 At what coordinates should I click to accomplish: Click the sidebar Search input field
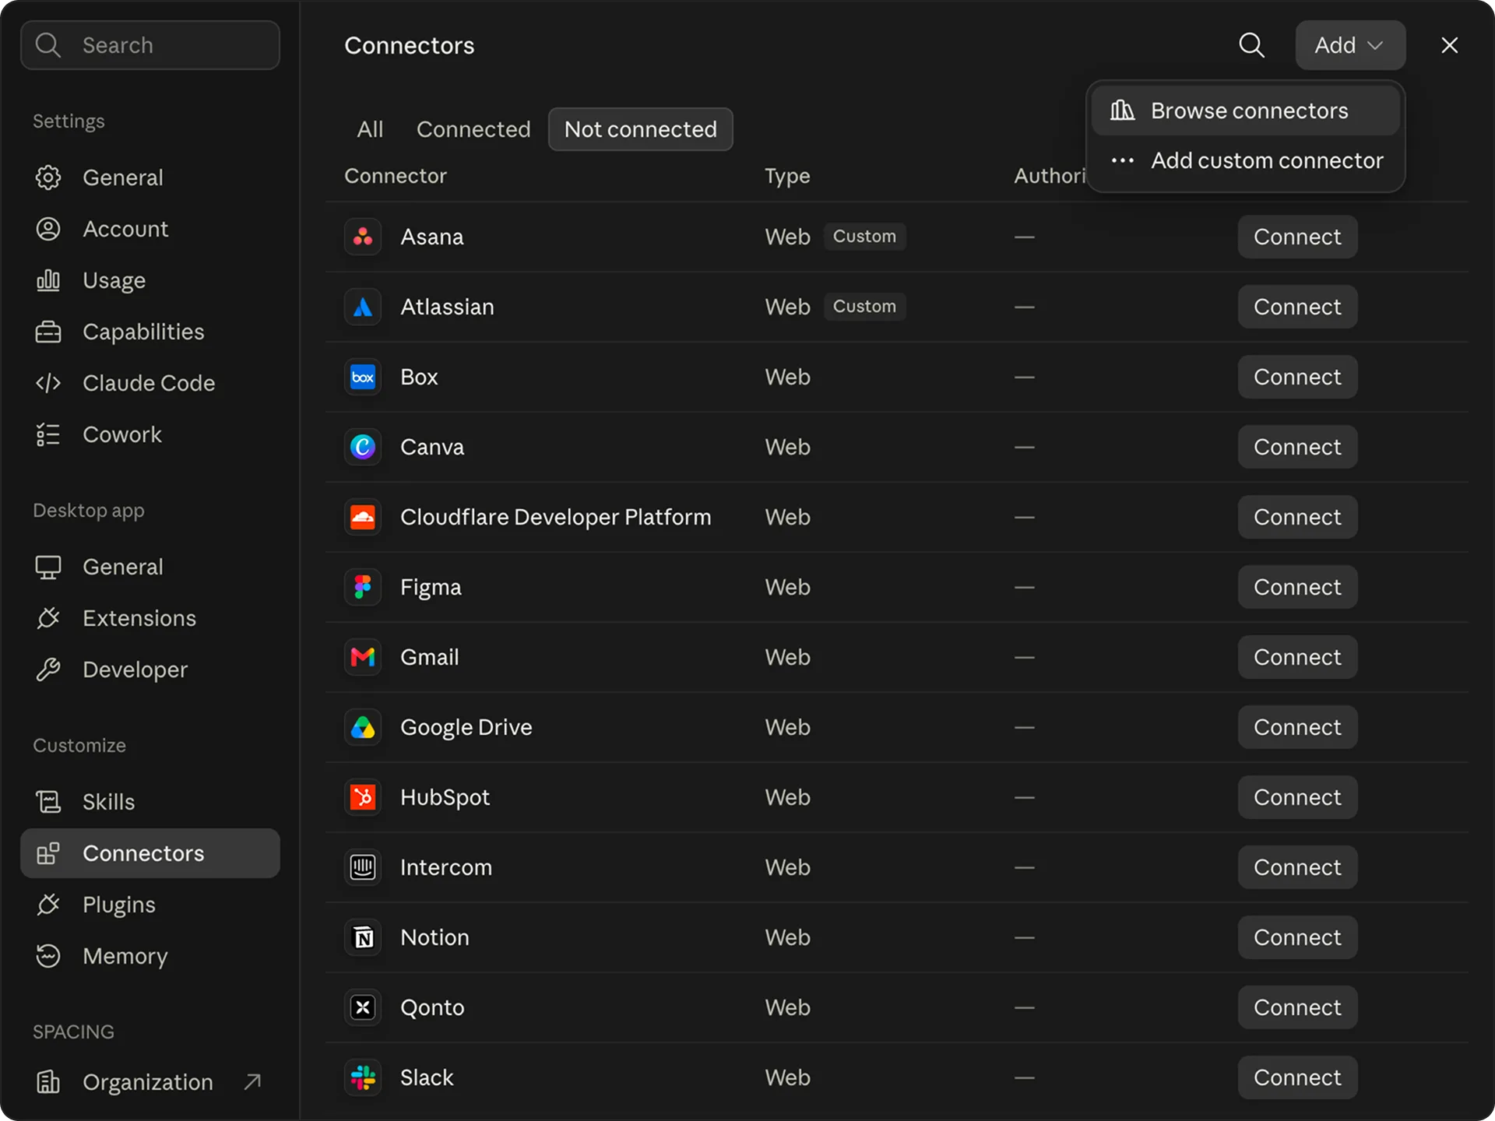(x=149, y=45)
